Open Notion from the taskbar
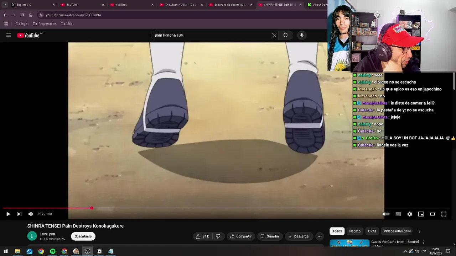The image size is (456, 256). tap(99, 251)
